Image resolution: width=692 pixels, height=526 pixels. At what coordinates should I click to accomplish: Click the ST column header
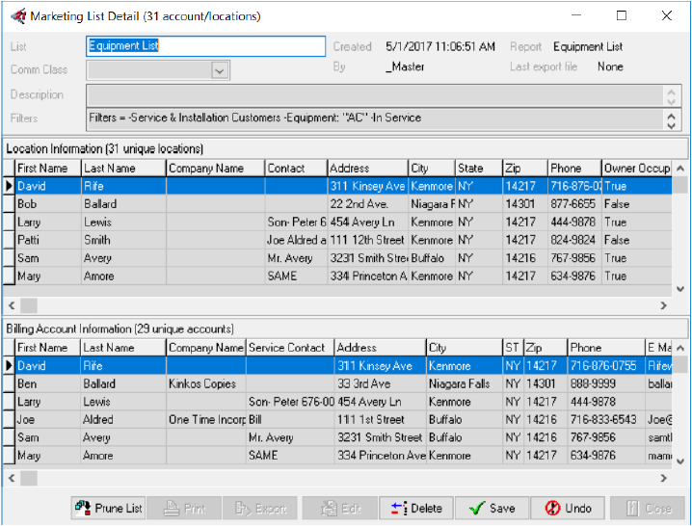513,348
